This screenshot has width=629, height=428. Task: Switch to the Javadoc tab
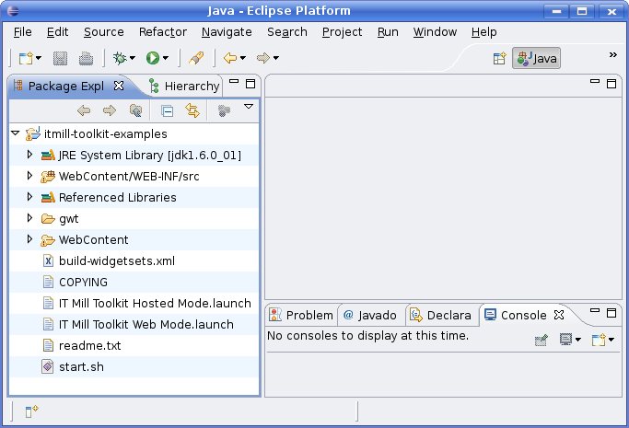(371, 316)
